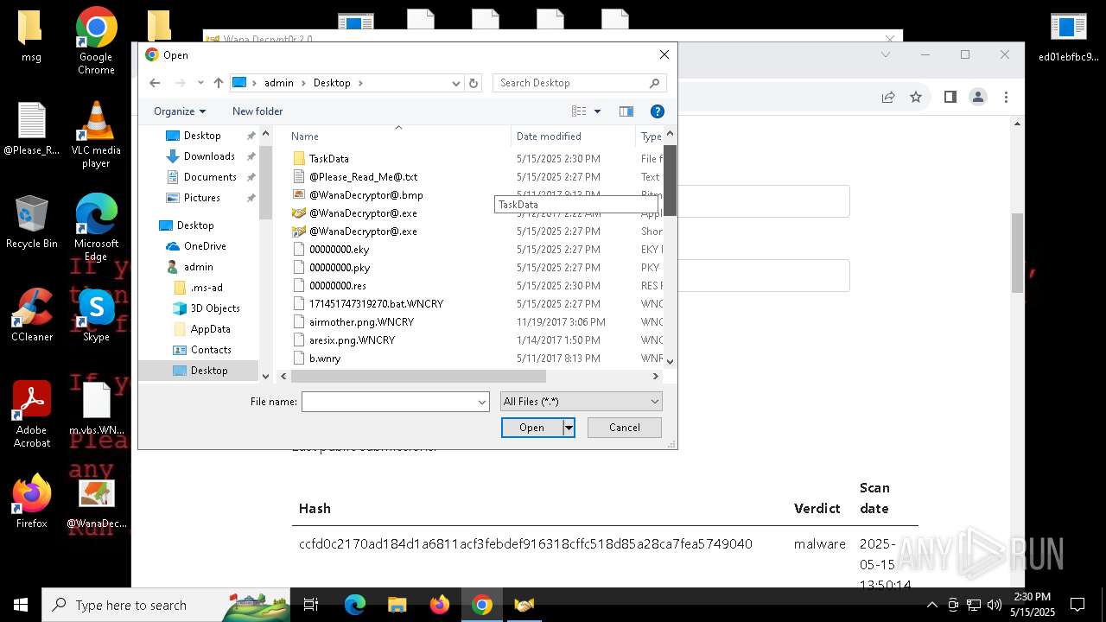Viewport: 1106px width, 622px height.
Task: Click the search magnifier in Search Desktop
Action: (654, 83)
